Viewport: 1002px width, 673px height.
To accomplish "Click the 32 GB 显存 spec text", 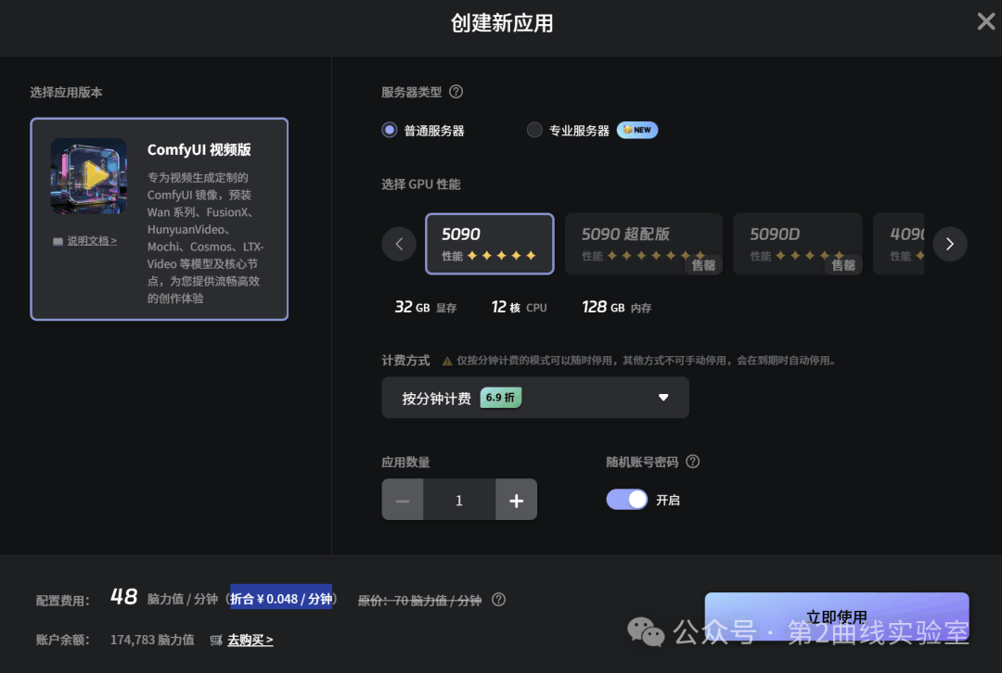I will coord(426,307).
